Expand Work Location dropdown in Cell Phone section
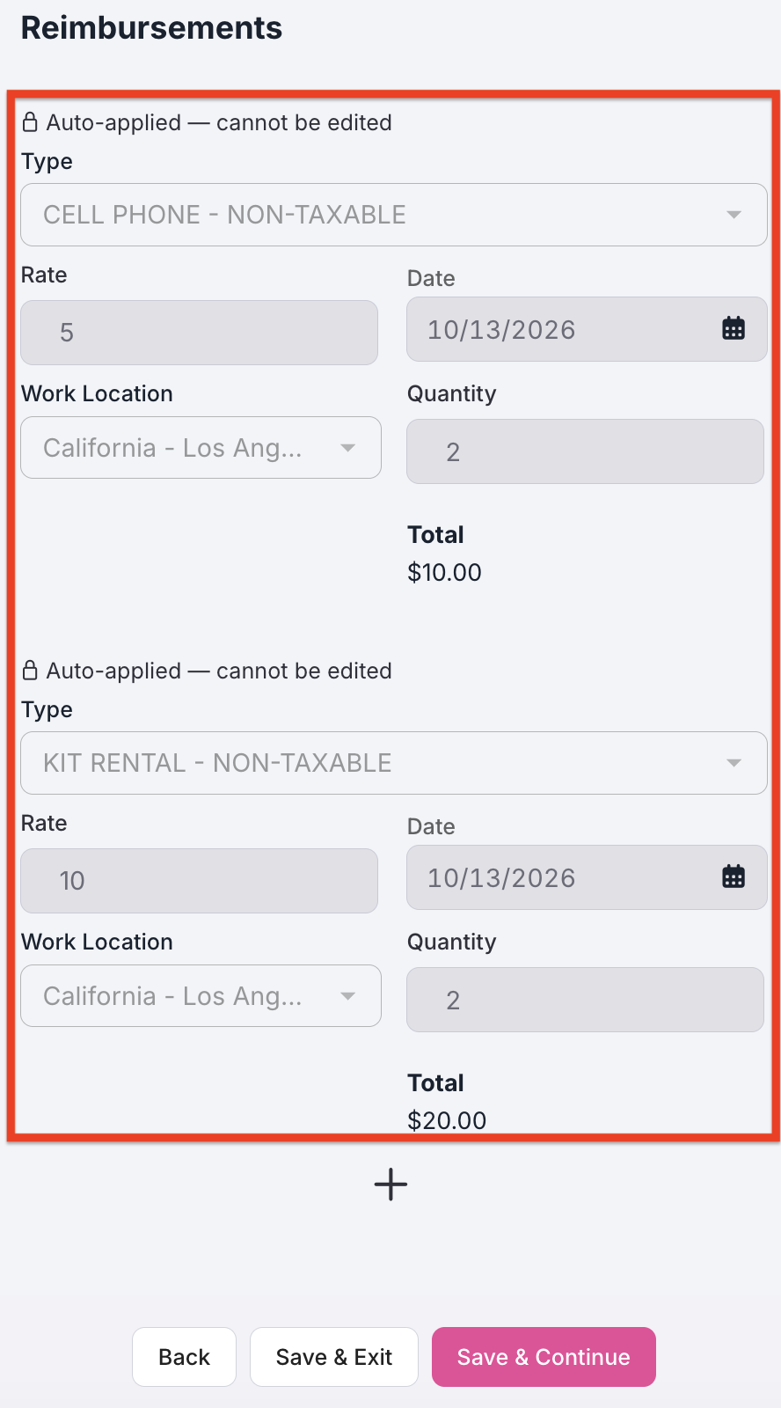 201,448
